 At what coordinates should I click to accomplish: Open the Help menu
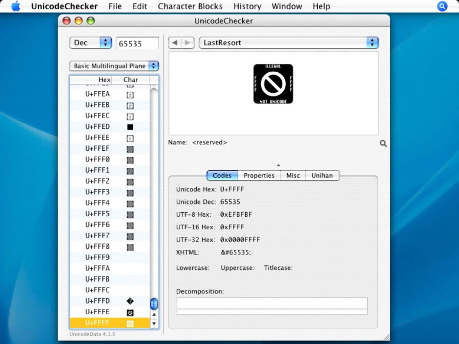pos(321,6)
